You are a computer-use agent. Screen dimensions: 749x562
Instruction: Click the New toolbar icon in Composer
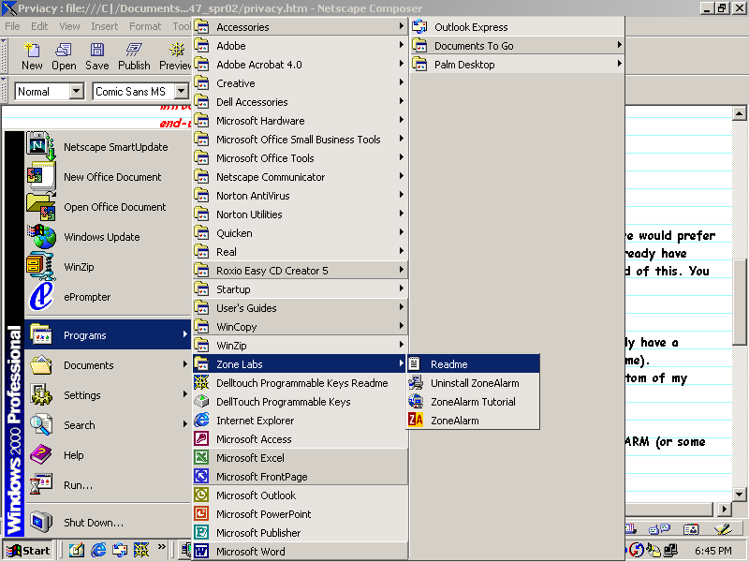32,56
